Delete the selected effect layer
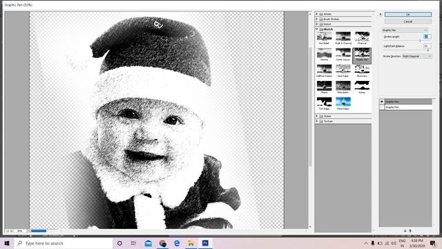This screenshot has height=249, width=442. point(410,230)
